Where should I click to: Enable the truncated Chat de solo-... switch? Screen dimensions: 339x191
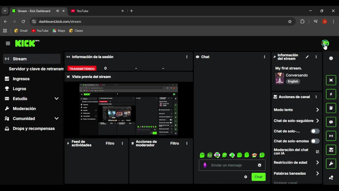pos(315,131)
